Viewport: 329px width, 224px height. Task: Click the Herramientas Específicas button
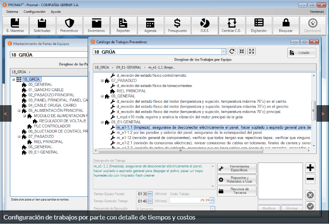coord(237,168)
